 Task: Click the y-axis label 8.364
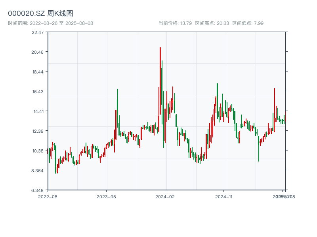(x=37, y=171)
